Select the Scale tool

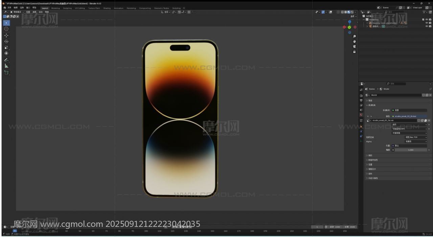(6, 48)
